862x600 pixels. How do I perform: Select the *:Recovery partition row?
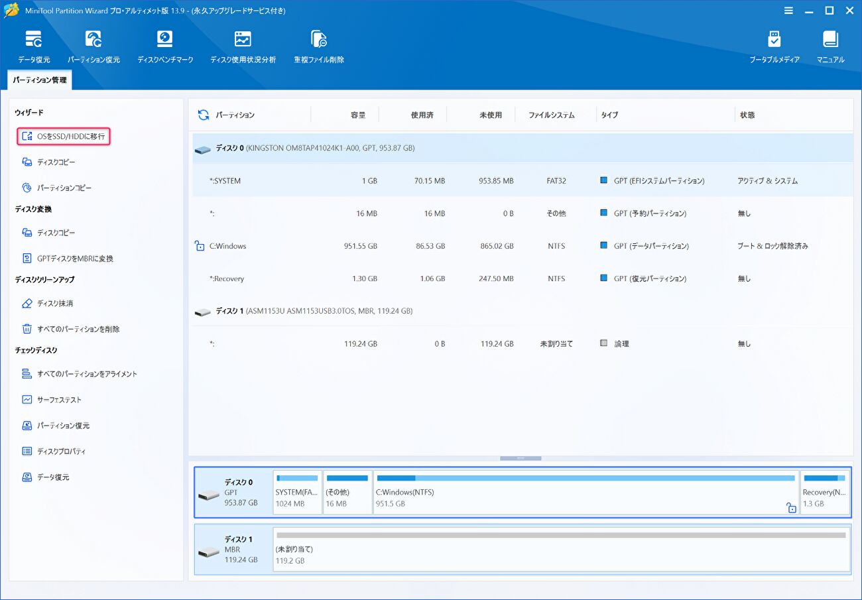523,278
